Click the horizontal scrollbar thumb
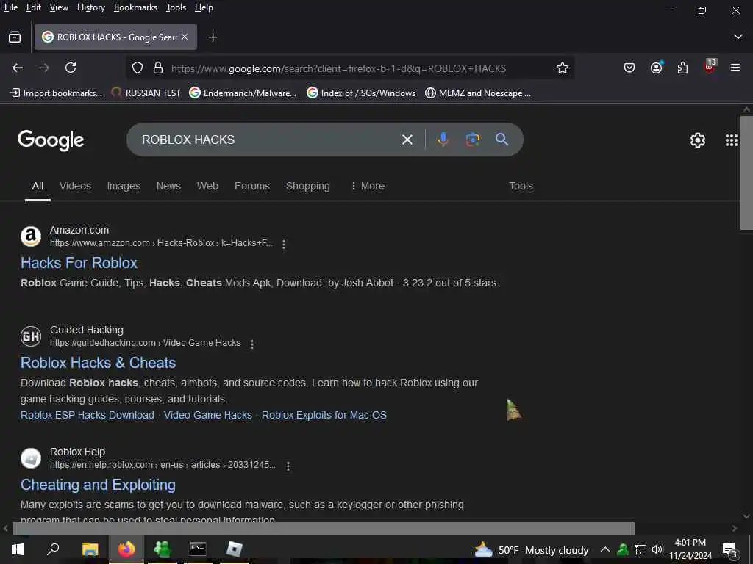This screenshot has width=753, height=564. click(324, 528)
